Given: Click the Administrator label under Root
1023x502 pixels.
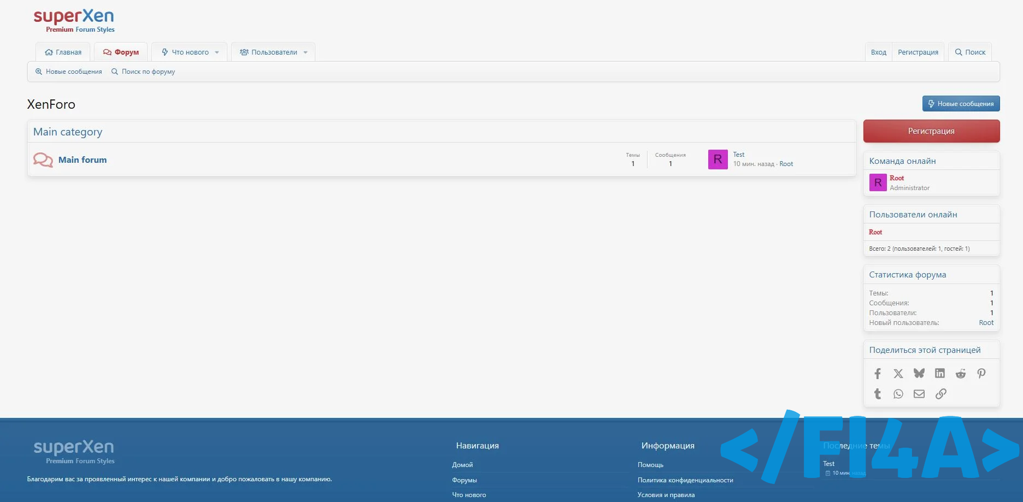Looking at the screenshot, I should click(x=909, y=188).
